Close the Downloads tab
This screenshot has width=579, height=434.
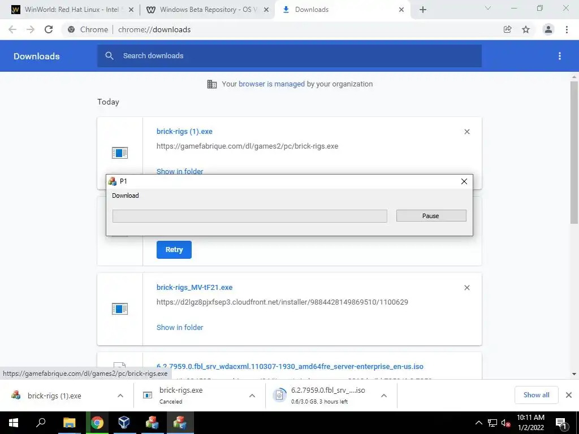point(401,10)
